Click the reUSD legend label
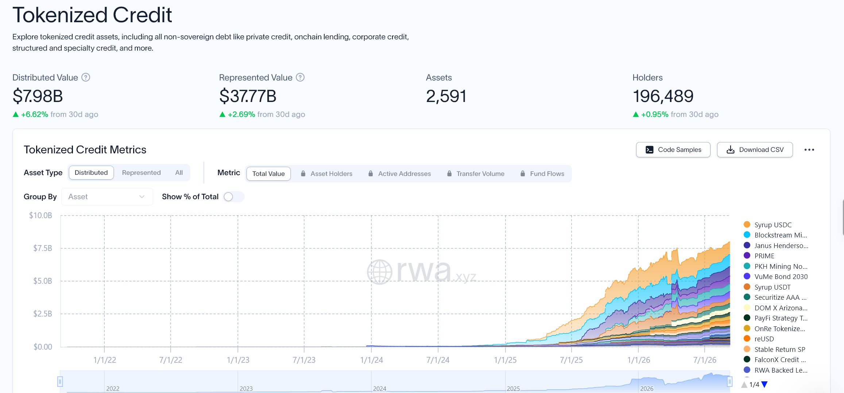 click(x=764, y=339)
